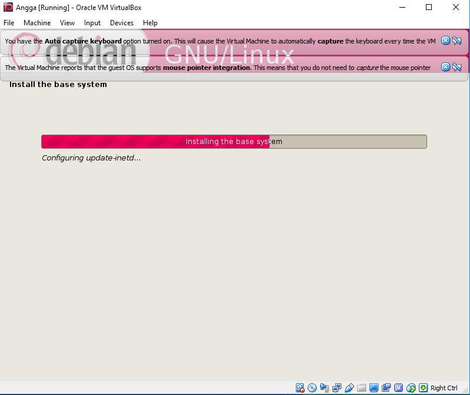Open the network adapter status icon
The width and height of the screenshot is (470, 395).
(x=337, y=388)
